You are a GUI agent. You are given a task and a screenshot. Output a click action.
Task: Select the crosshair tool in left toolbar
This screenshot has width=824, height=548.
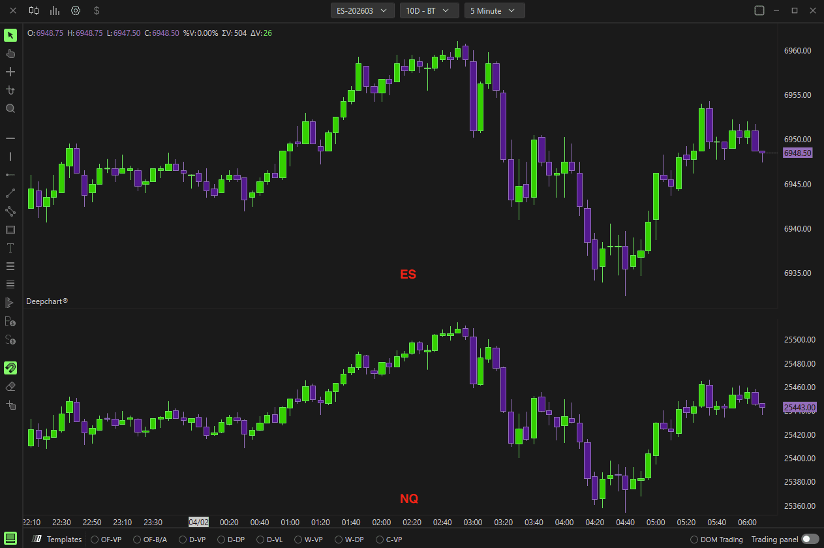point(10,72)
